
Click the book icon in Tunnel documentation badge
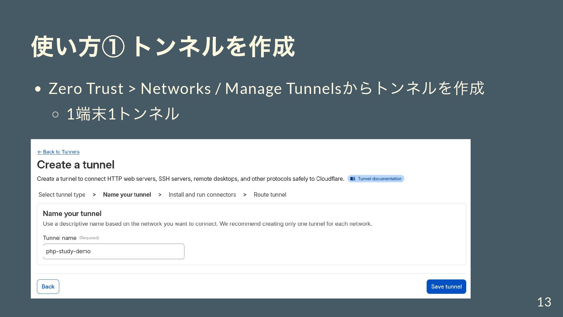tap(353, 179)
